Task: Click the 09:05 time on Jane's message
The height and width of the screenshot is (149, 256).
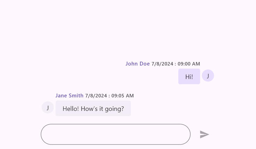Action: tap(118, 96)
